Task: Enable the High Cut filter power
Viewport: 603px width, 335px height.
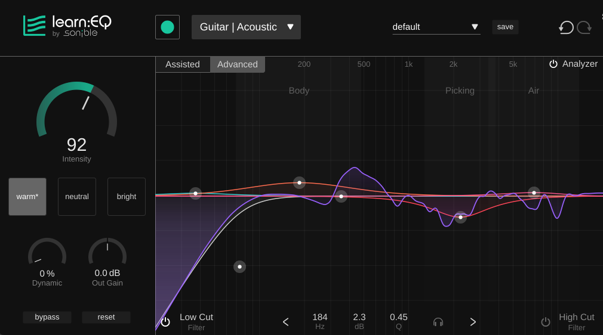Action: pos(546,322)
